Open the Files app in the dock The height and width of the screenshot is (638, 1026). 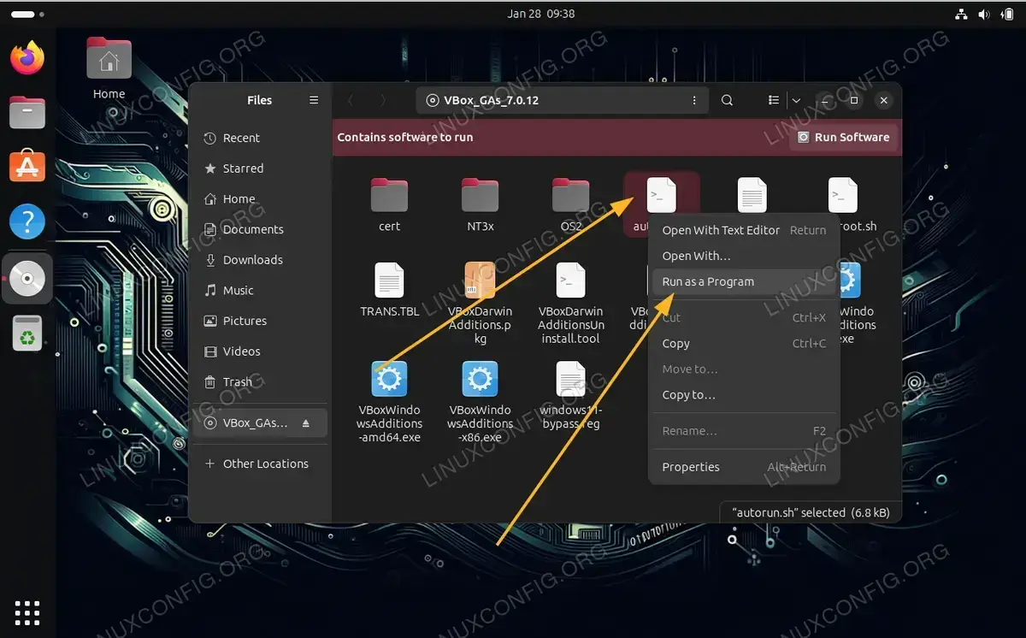point(27,112)
